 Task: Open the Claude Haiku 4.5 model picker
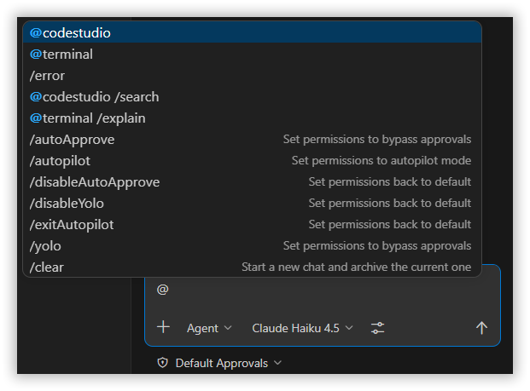coord(302,328)
